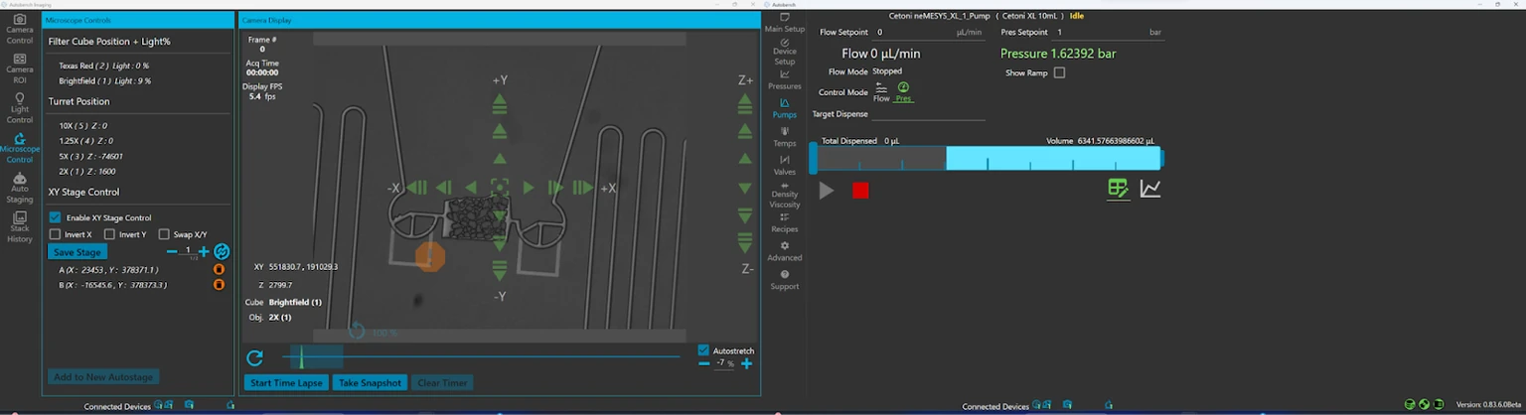
Task: Click the center stage icon in XY arrows
Action: pos(500,187)
